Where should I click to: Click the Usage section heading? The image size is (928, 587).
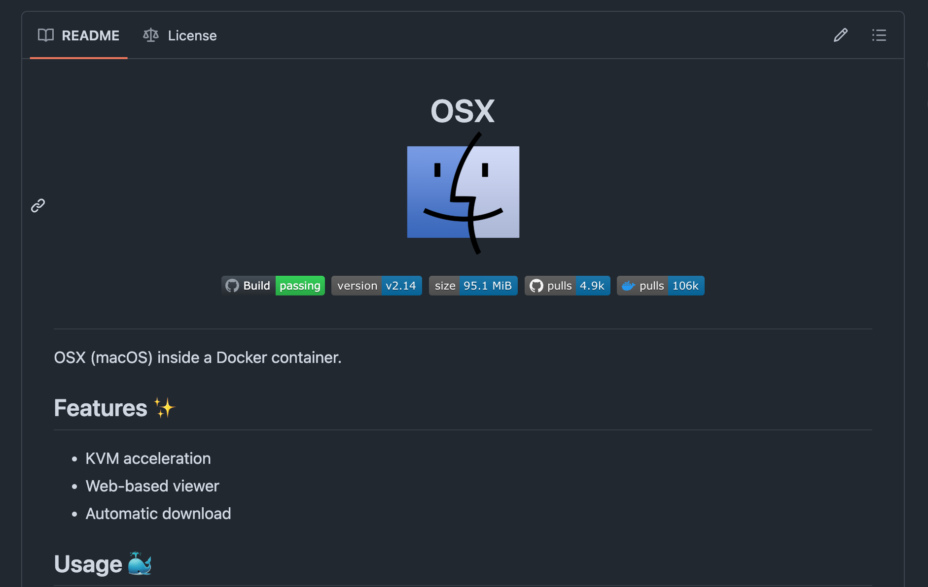88,564
